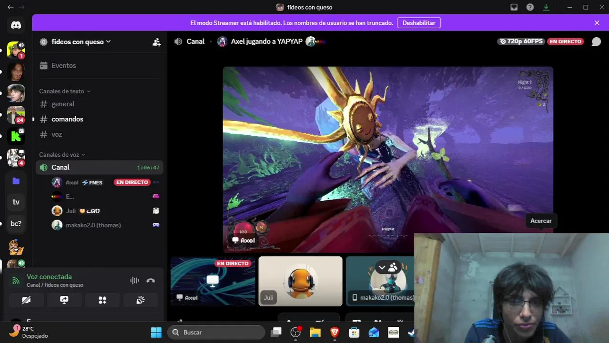Viewport: 609px width, 343px height.
Task: Toggle noise suppression waveform icon
Action: 134,281
